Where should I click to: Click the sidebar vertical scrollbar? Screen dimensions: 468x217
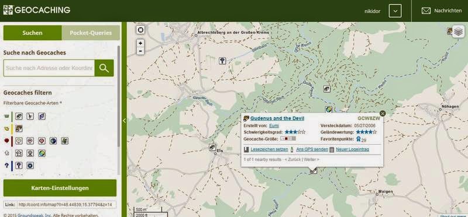pyautogui.click(x=119, y=96)
